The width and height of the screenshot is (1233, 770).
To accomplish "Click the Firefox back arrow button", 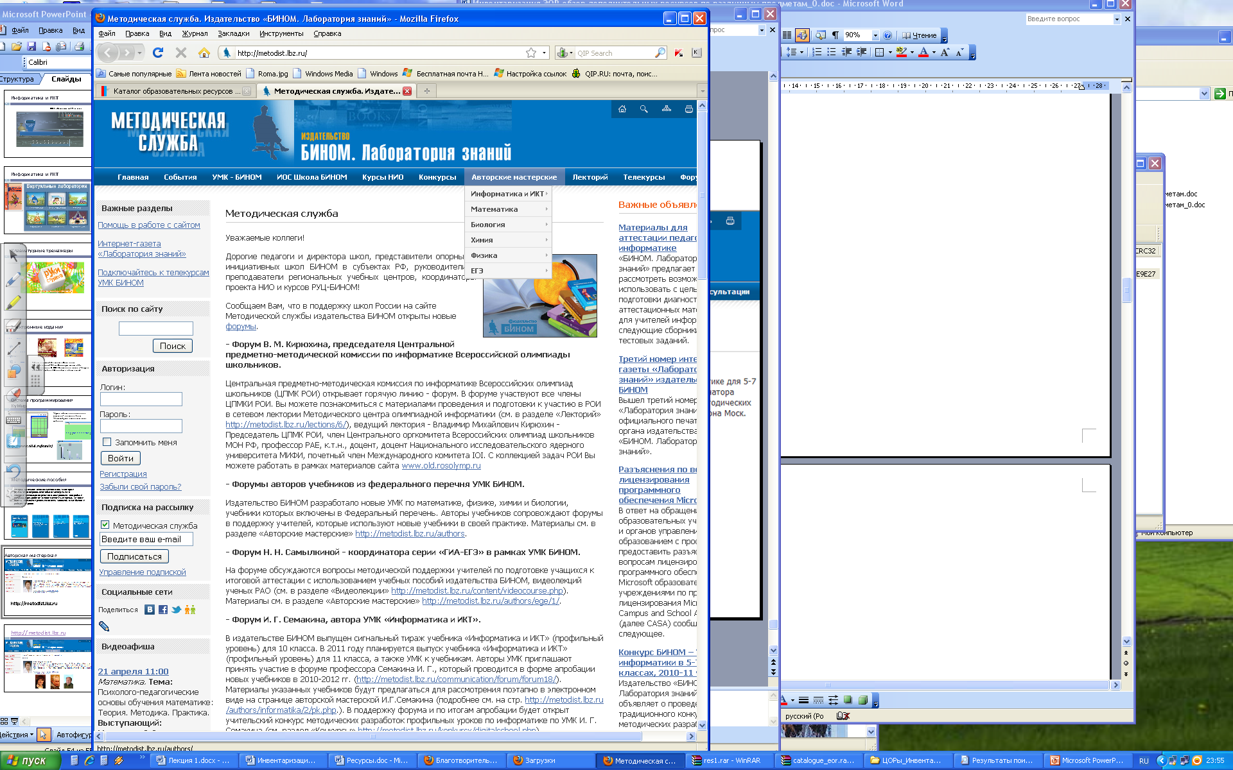I will [x=109, y=53].
